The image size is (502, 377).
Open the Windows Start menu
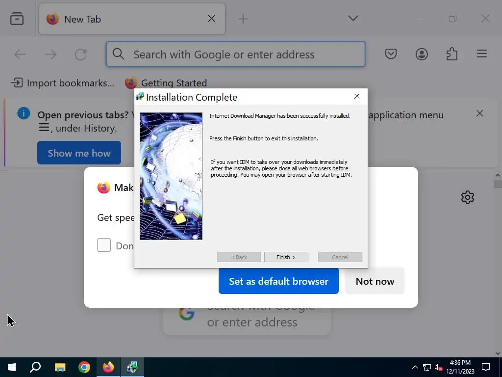pos(12,367)
